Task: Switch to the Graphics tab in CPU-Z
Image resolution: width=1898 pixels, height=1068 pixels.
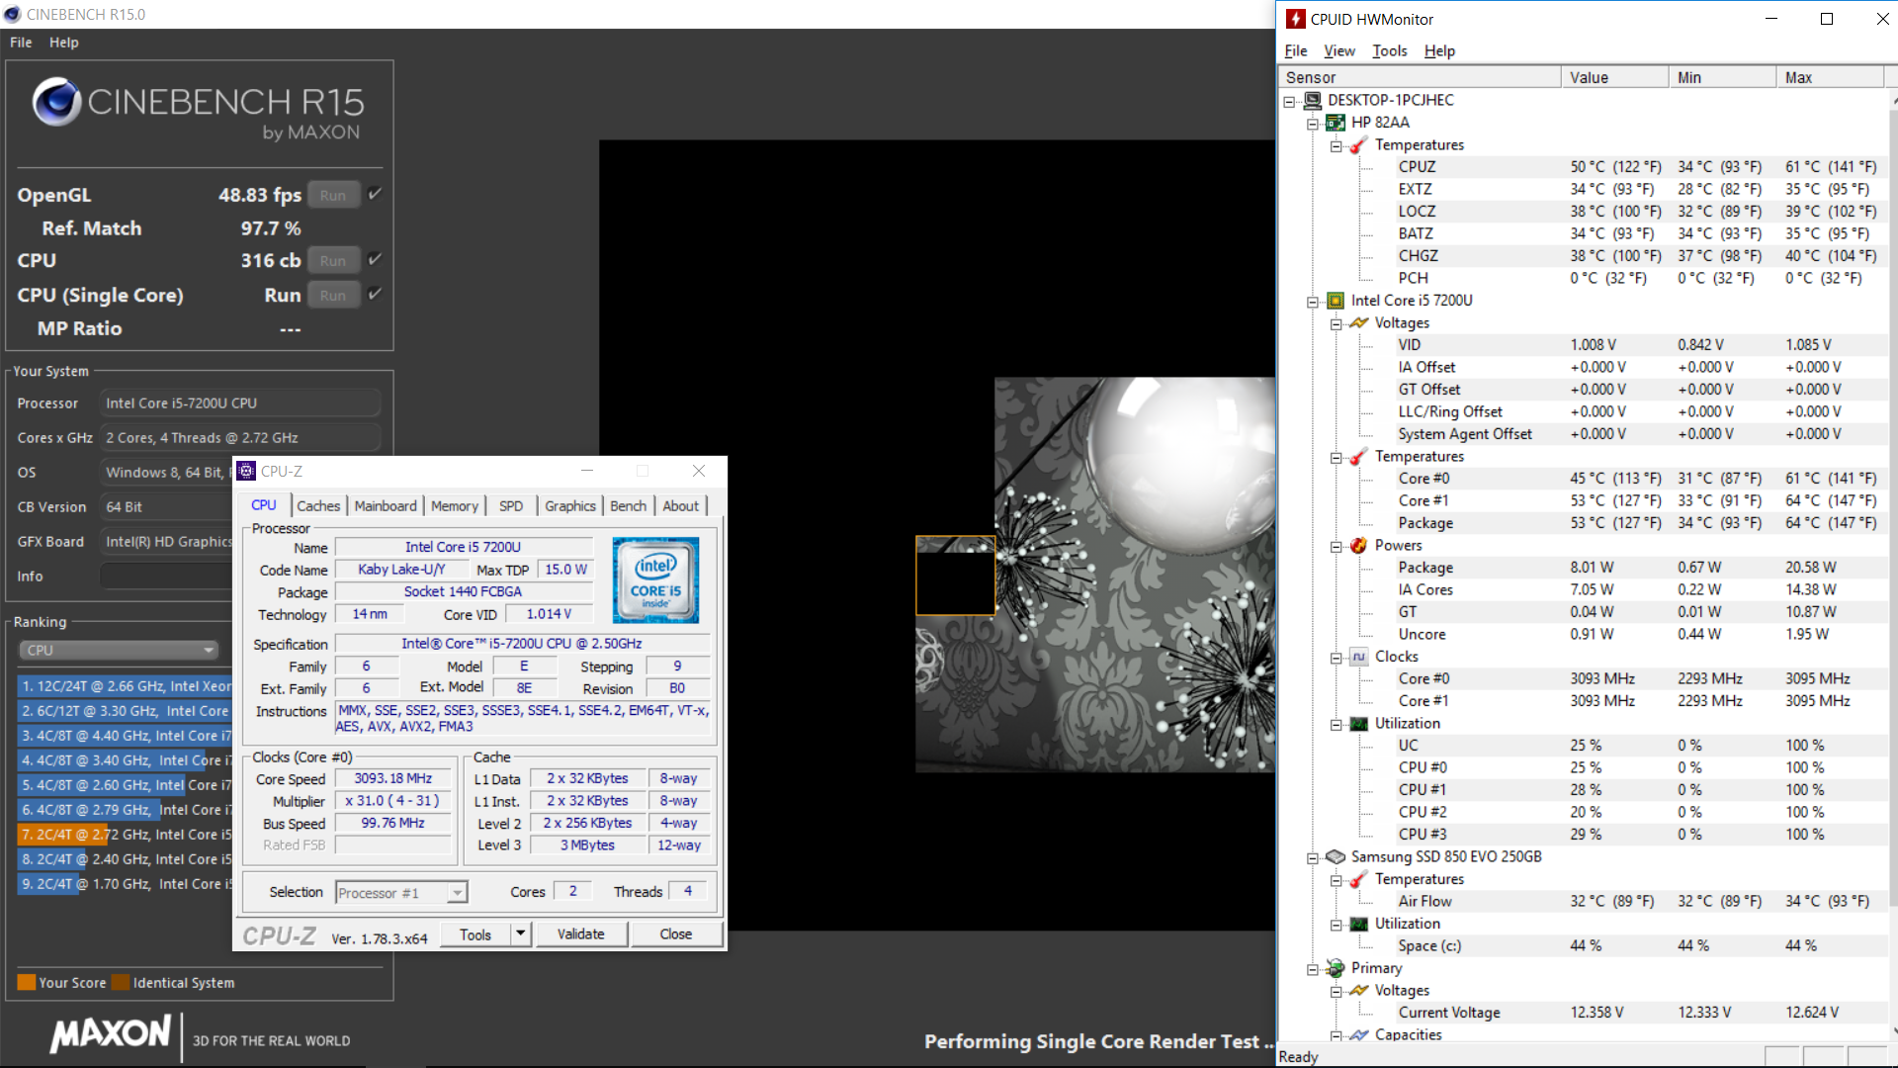Action: coord(570,505)
